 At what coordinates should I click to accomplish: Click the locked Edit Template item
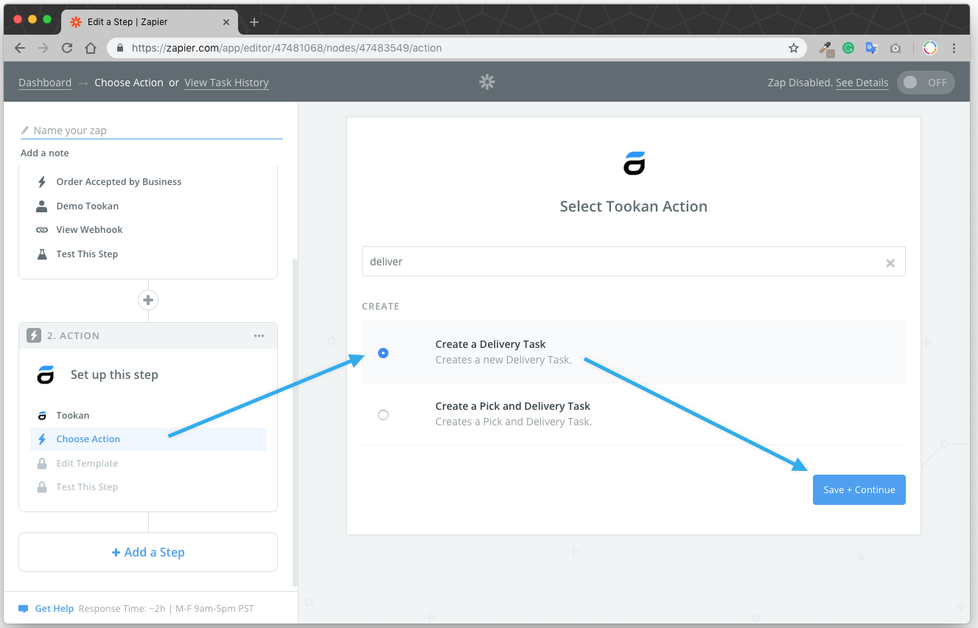87,464
